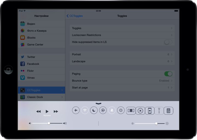This screenshot has height=140, width=197.
Task: Open Vimeo settings
Action: coord(42,78)
